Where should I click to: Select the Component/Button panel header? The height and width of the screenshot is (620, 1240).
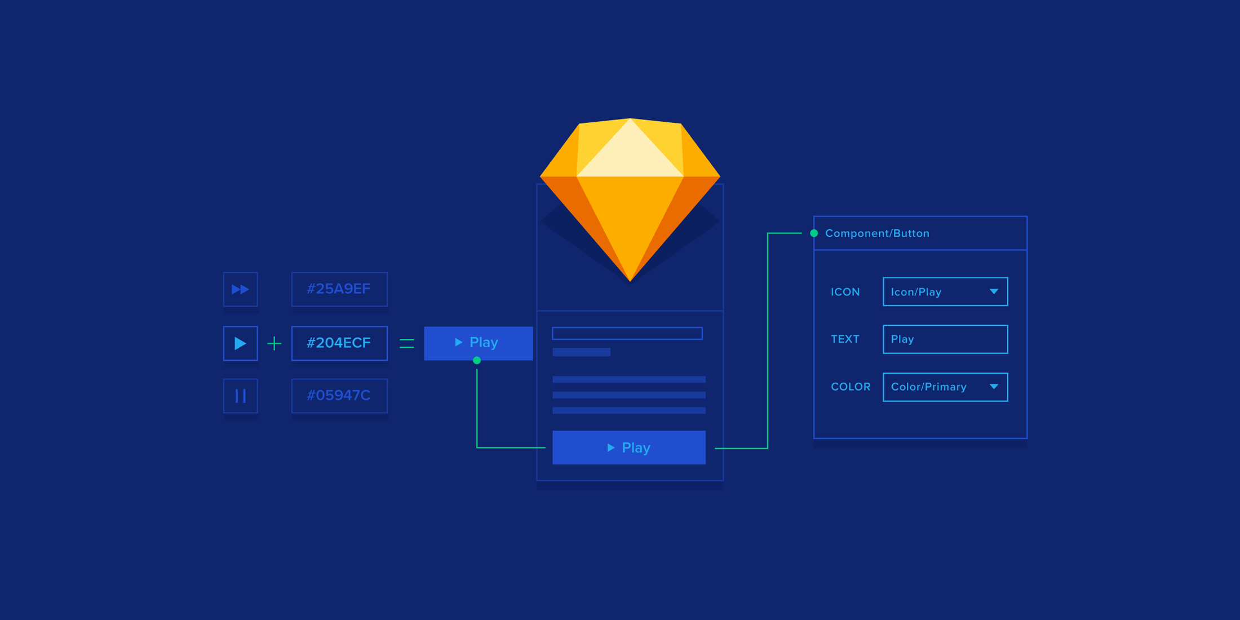[x=878, y=233]
